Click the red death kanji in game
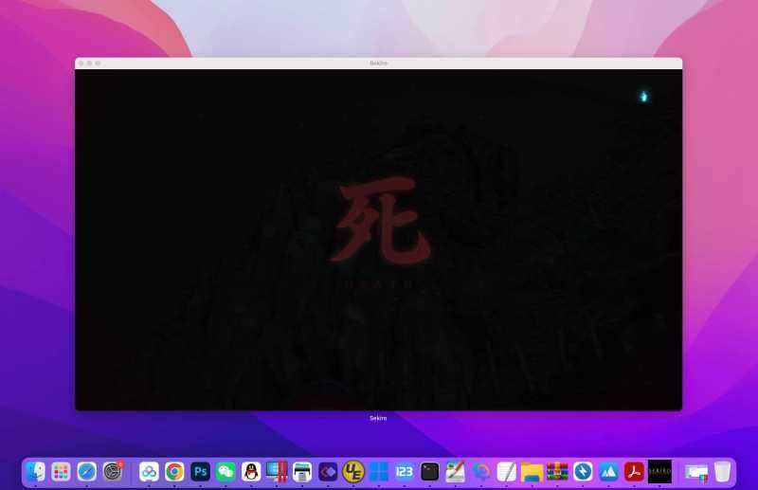The image size is (758, 490). (379, 221)
